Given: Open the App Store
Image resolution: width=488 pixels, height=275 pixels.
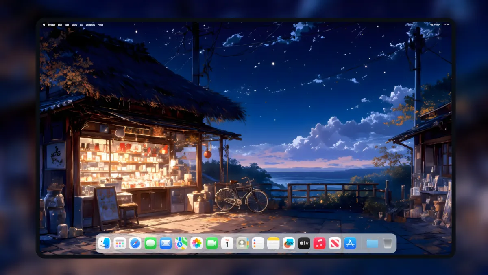Looking at the screenshot, I should 350,243.
